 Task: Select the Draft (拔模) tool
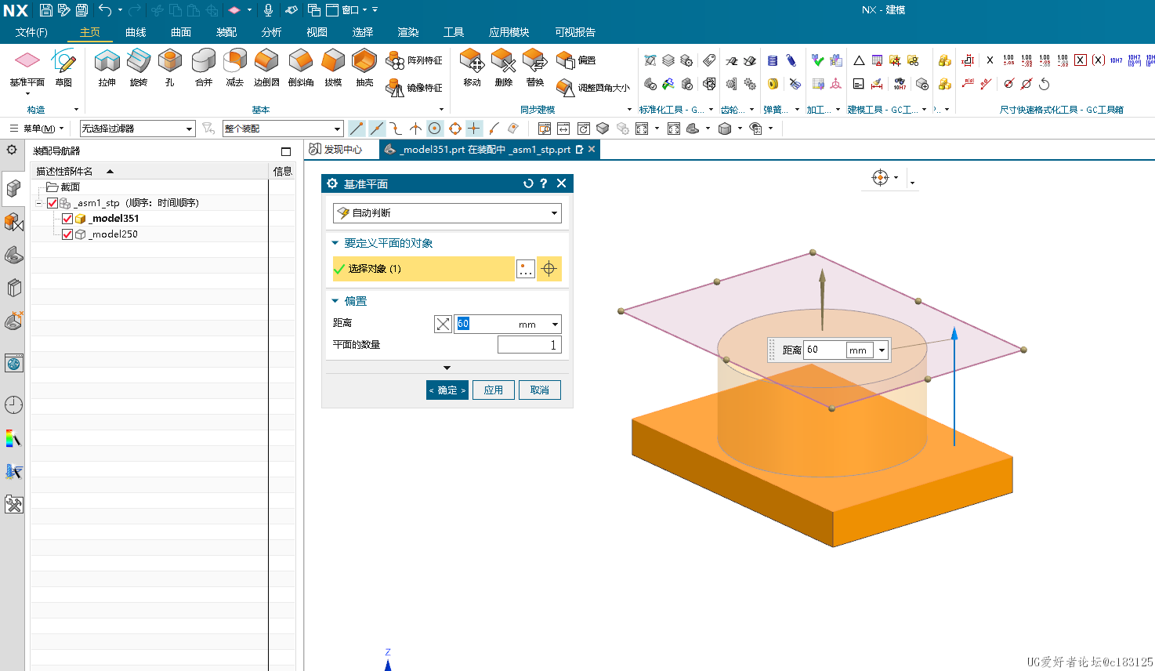[333, 67]
